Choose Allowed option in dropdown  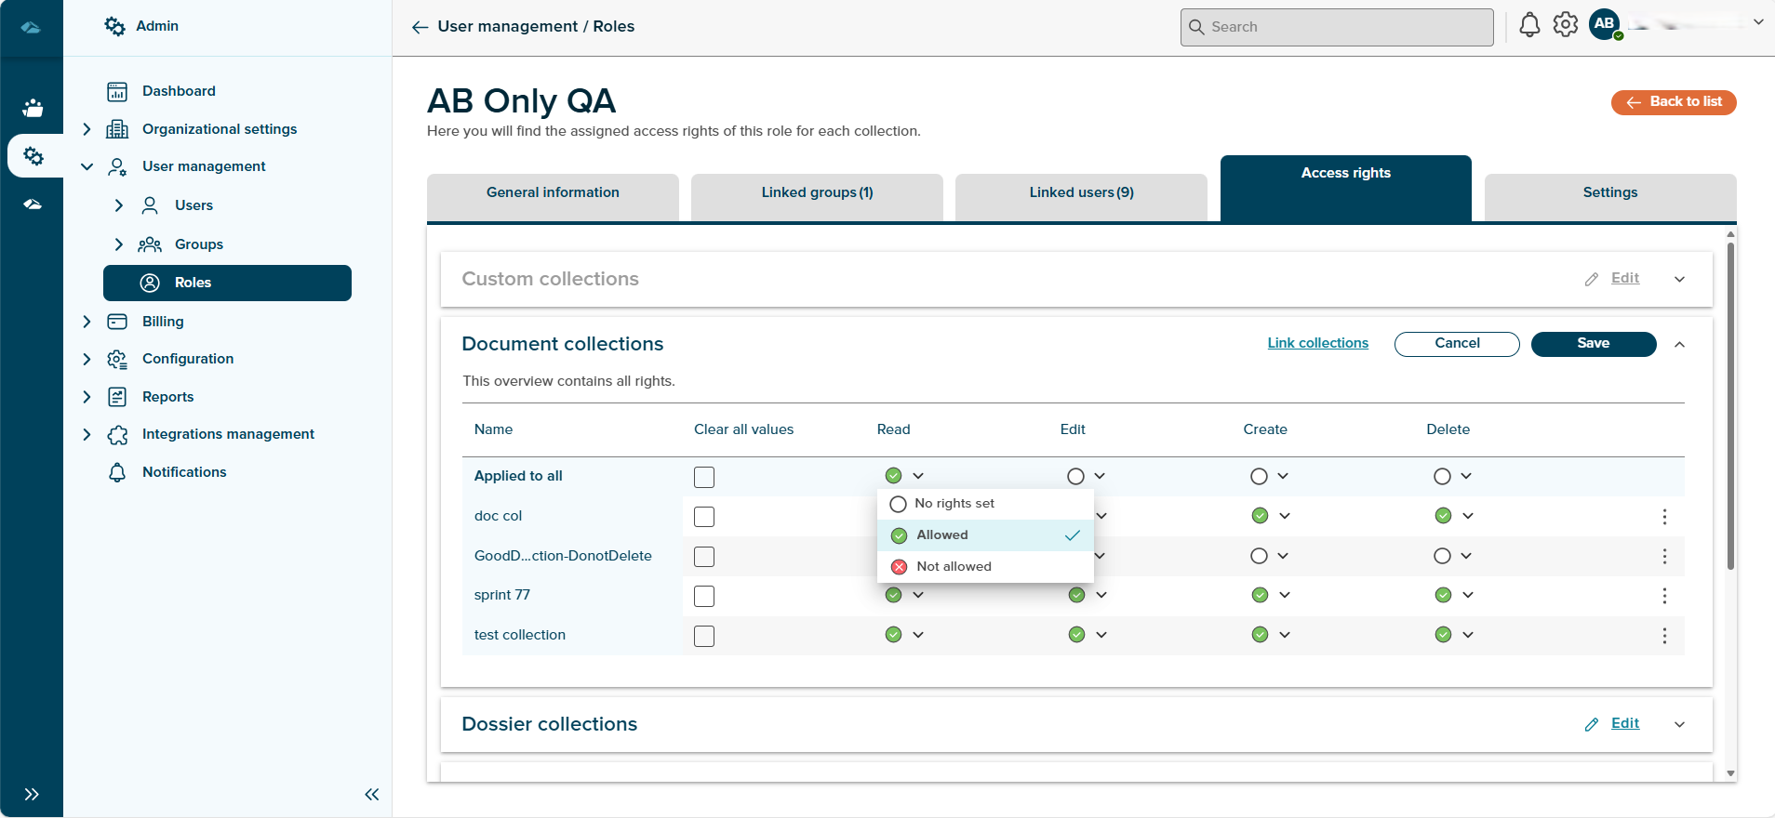[x=985, y=535]
